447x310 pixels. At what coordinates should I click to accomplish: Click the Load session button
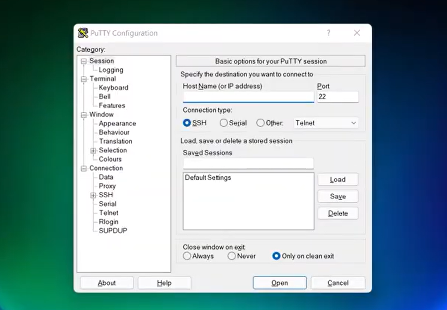click(338, 180)
